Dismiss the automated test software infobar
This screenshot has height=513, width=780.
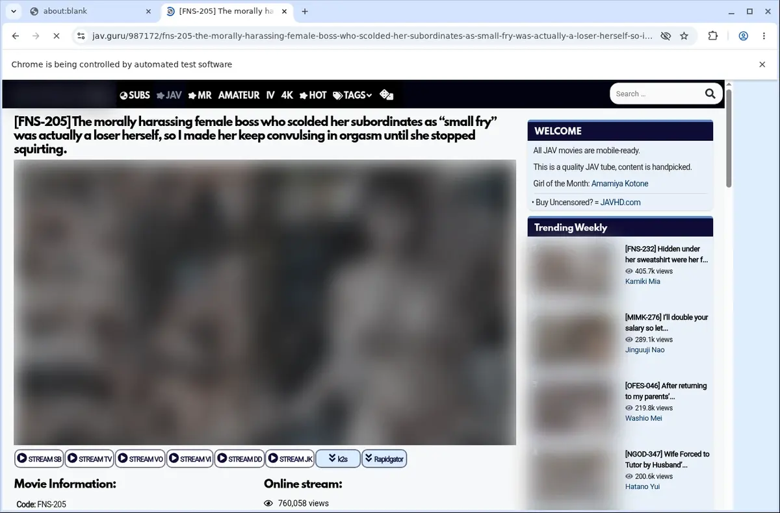coord(762,64)
